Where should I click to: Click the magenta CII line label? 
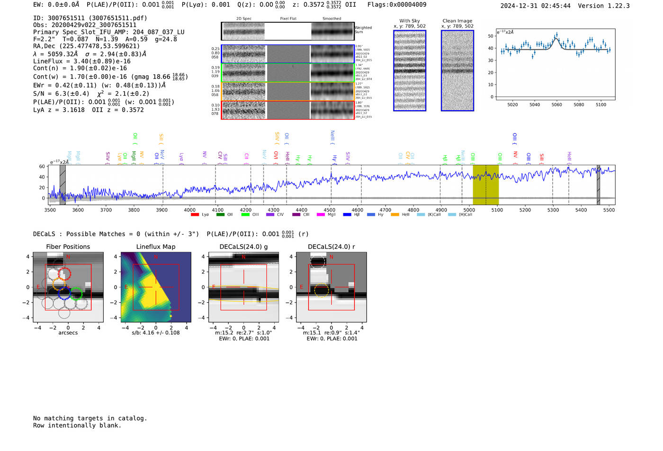(x=247, y=159)
